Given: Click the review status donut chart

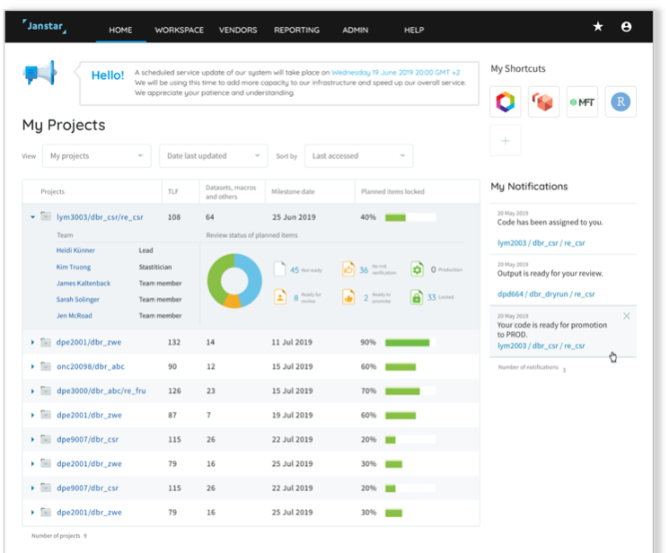Looking at the screenshot, I should pos(234,281).
